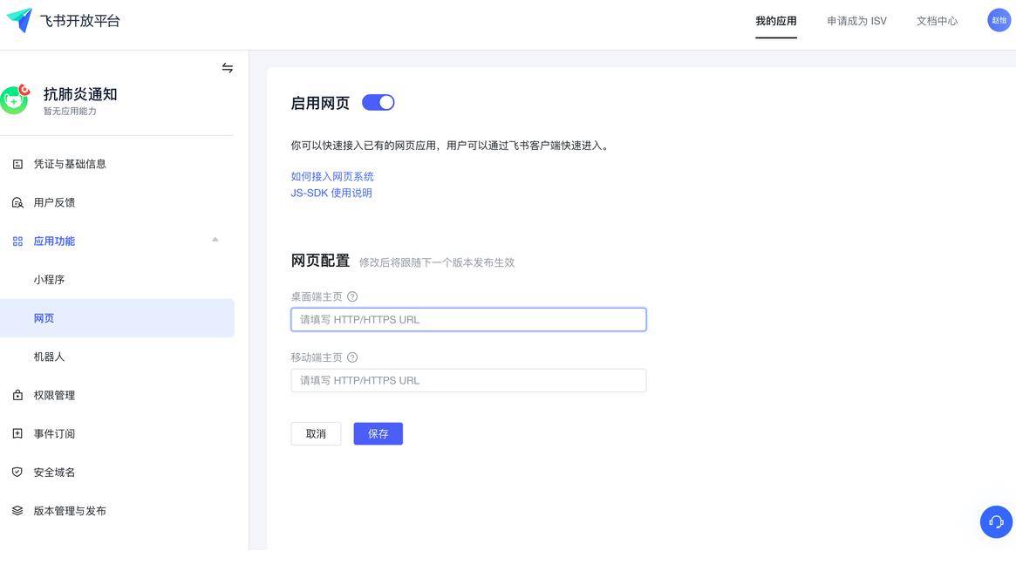
Task: Open the 如何接入网页系统 link
Action: [x=331, y=176]
